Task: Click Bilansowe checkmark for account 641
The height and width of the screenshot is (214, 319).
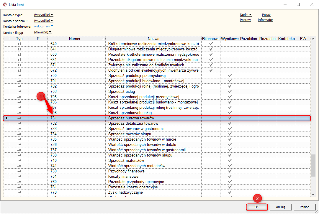Action: tap(211, 49)
